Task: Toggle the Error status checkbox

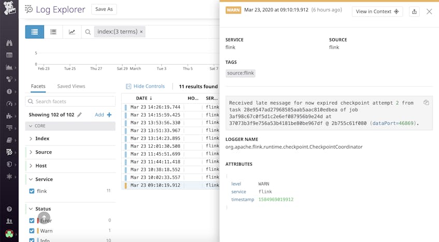Action: 32,220
